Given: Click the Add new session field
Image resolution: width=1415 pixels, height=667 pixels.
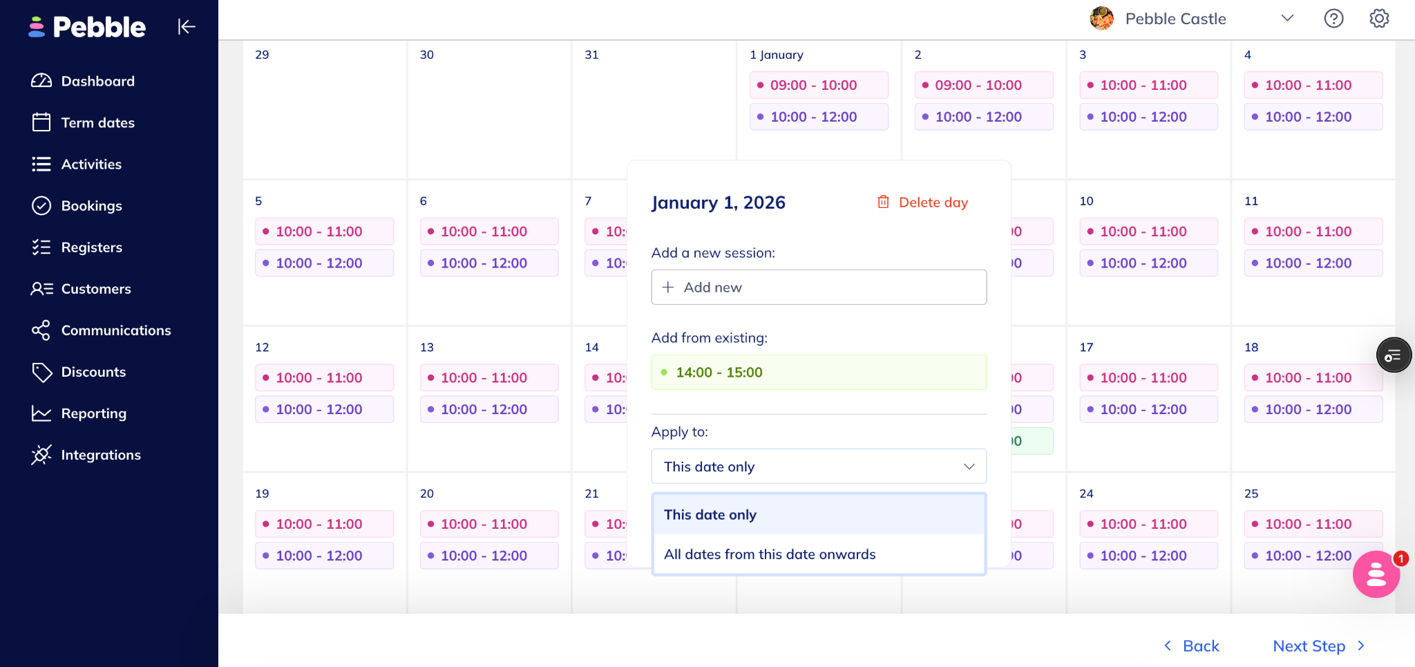Looking at the screenshot, I should [818, 288].
